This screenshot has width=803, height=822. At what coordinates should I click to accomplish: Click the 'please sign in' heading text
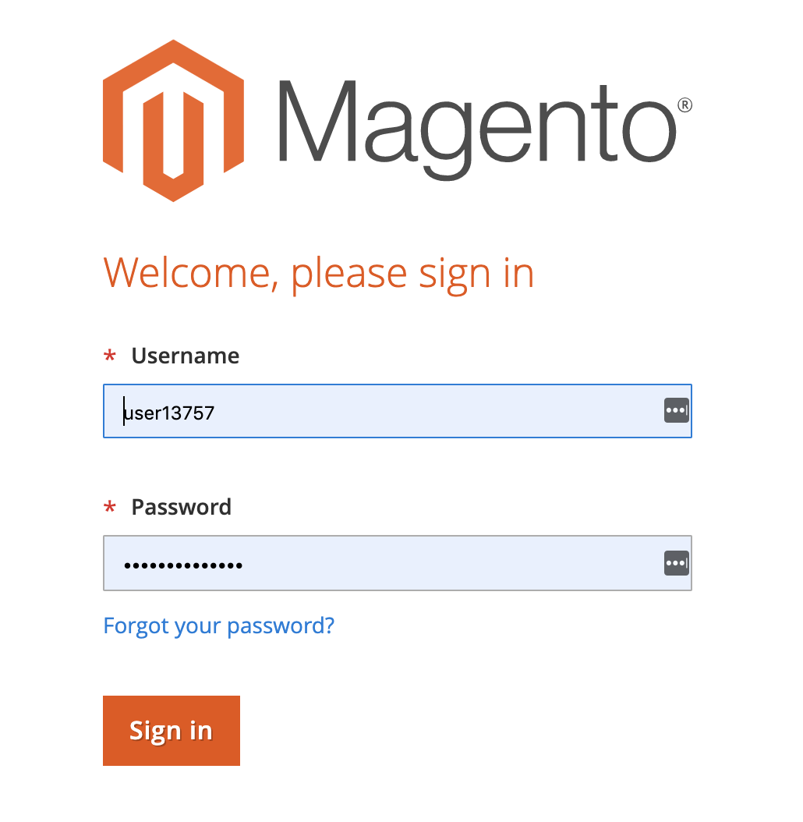click(x=412, y=276)
